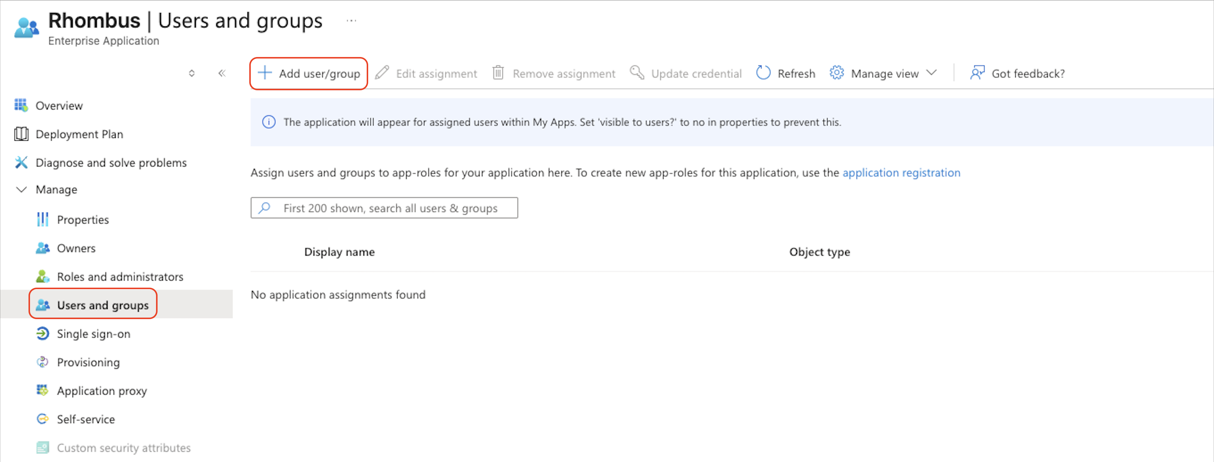Click Update credential label
The width and height of the screenshot is (1214, 462).
[696, 74]
